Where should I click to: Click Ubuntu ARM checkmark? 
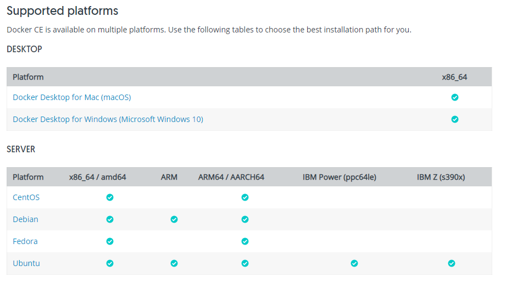tap(174, 263)
